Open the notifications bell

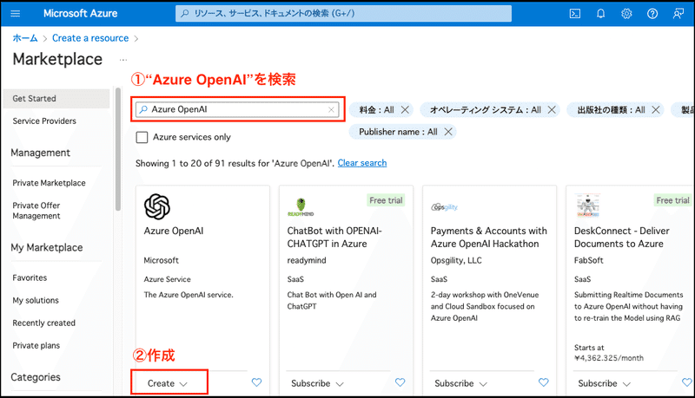[x=600, y=14]
